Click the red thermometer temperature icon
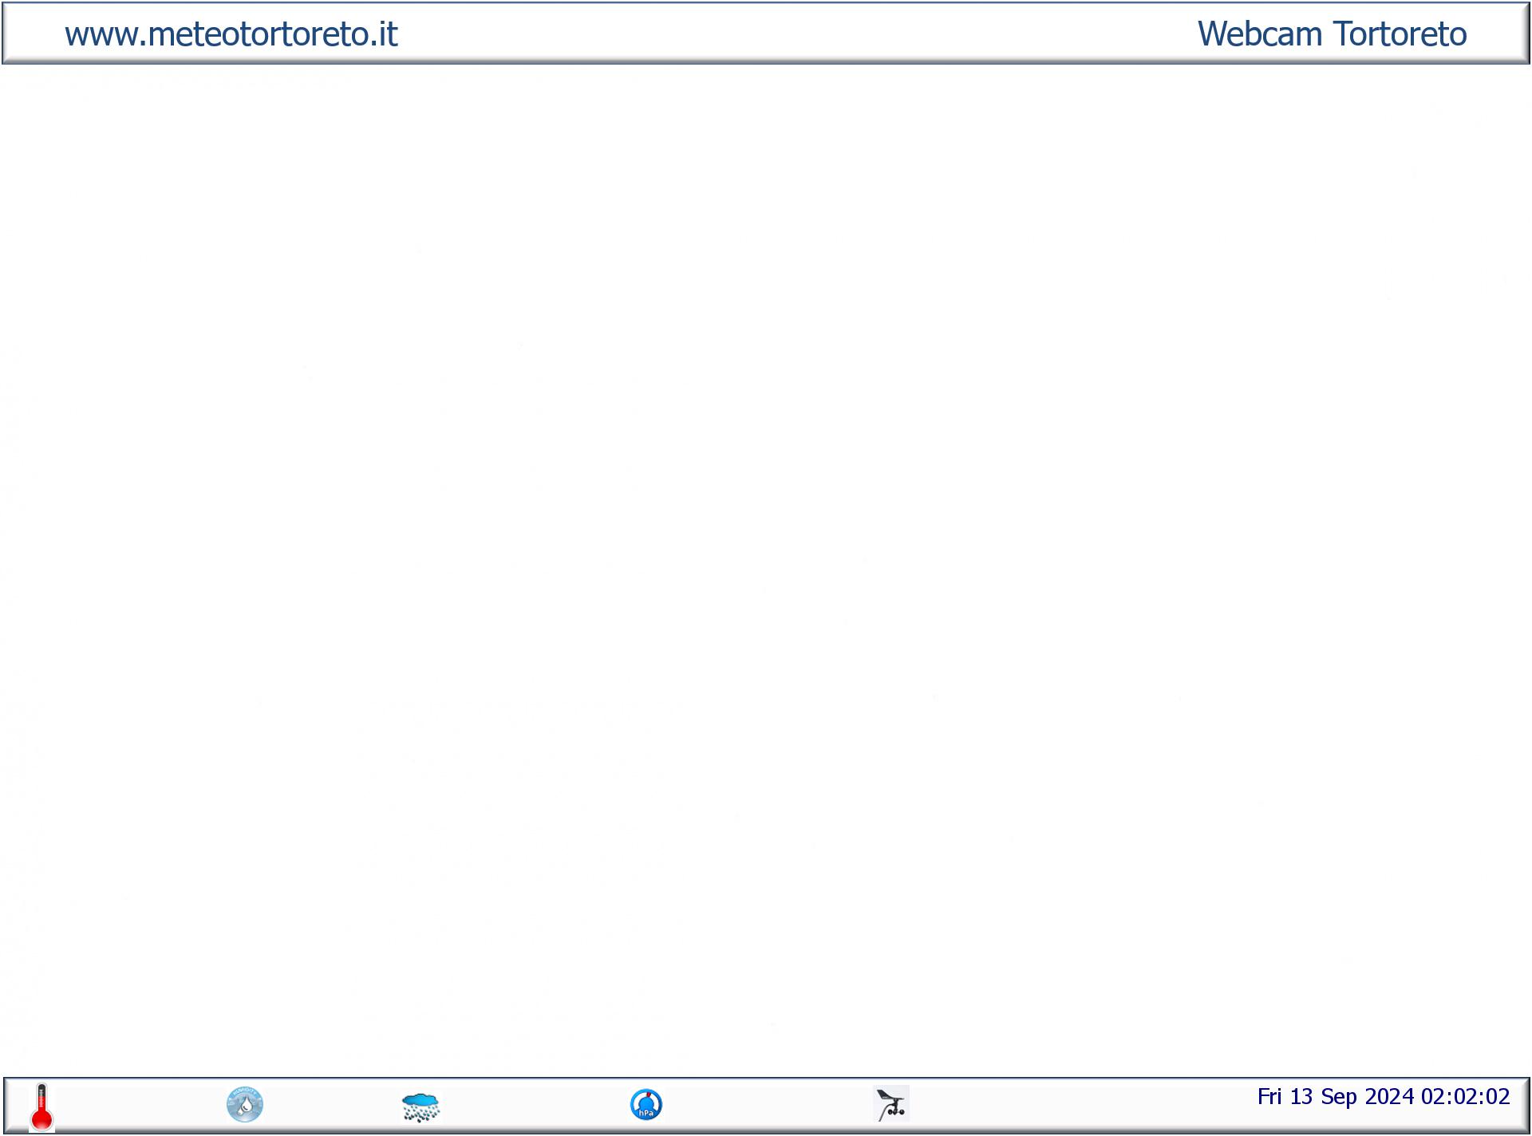 [x=41, y=1106]
